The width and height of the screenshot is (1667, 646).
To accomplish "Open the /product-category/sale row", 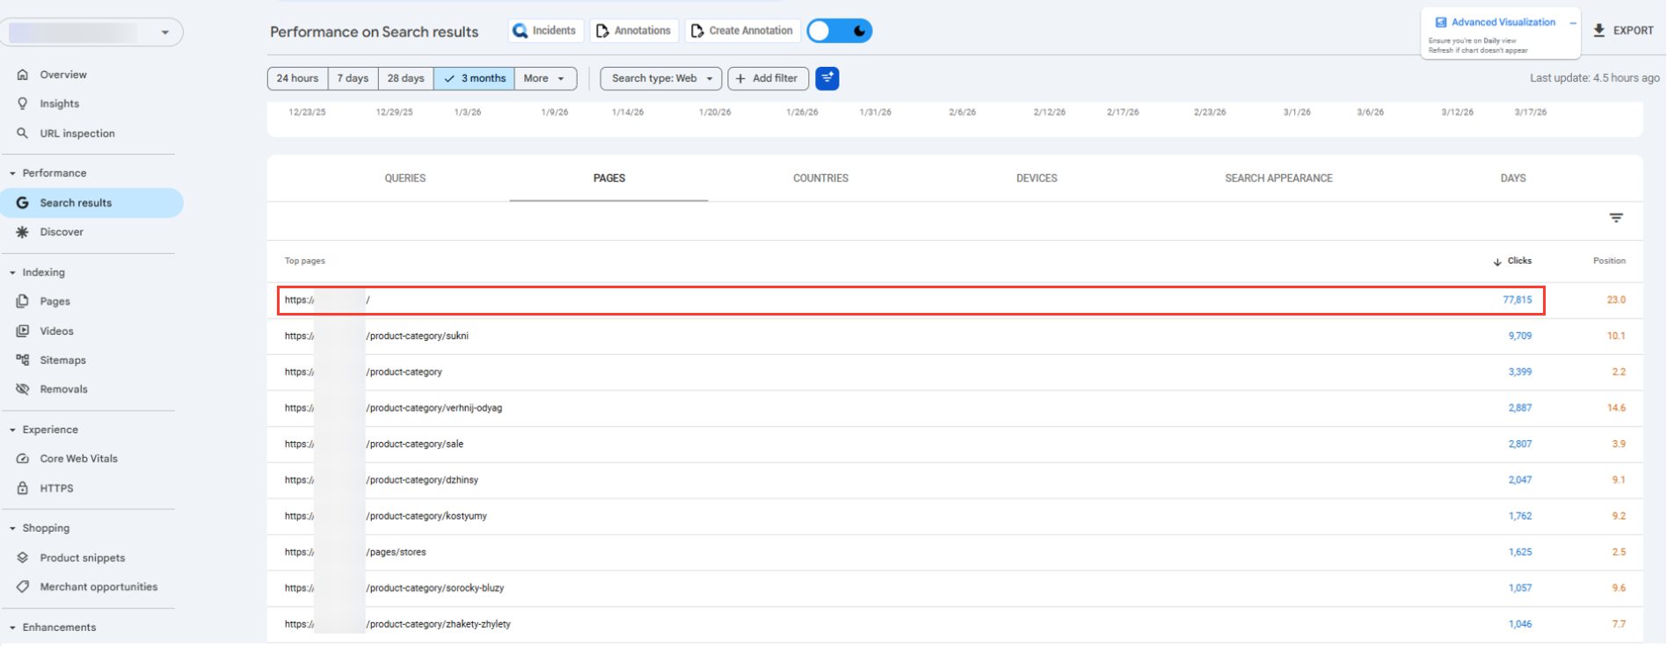I will tap(955, 444).
